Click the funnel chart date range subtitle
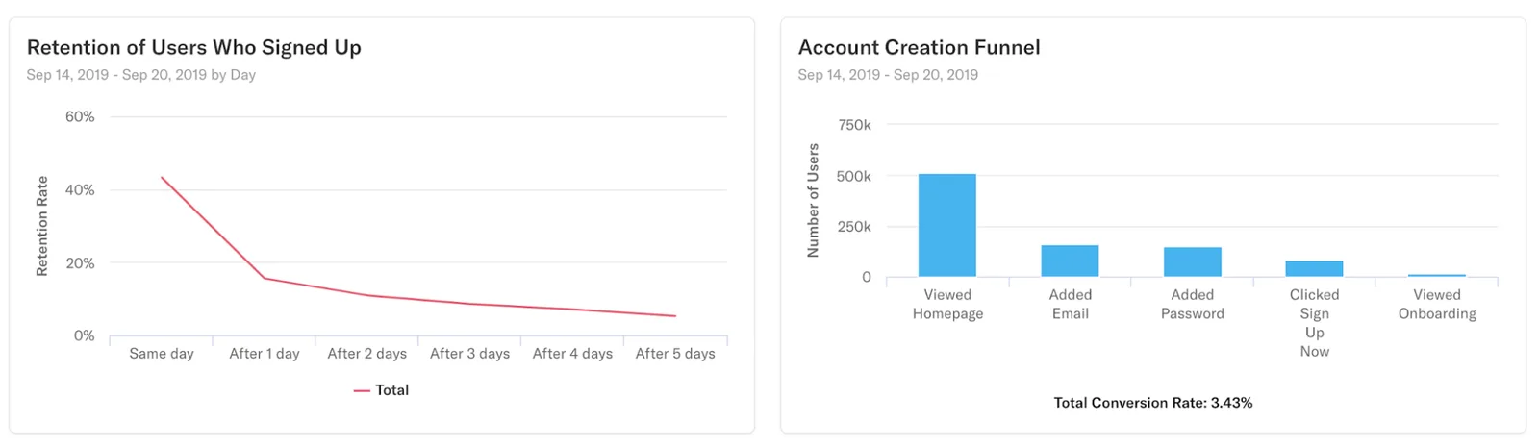Image resolution: width=1539 pixels, height=447 pixels. [x=888, y=75]
